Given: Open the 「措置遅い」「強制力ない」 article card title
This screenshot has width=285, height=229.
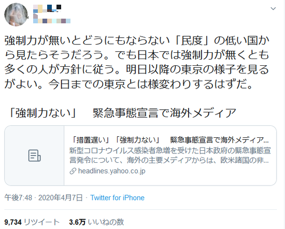Looking at the screenshot, I should pos(169,140).
